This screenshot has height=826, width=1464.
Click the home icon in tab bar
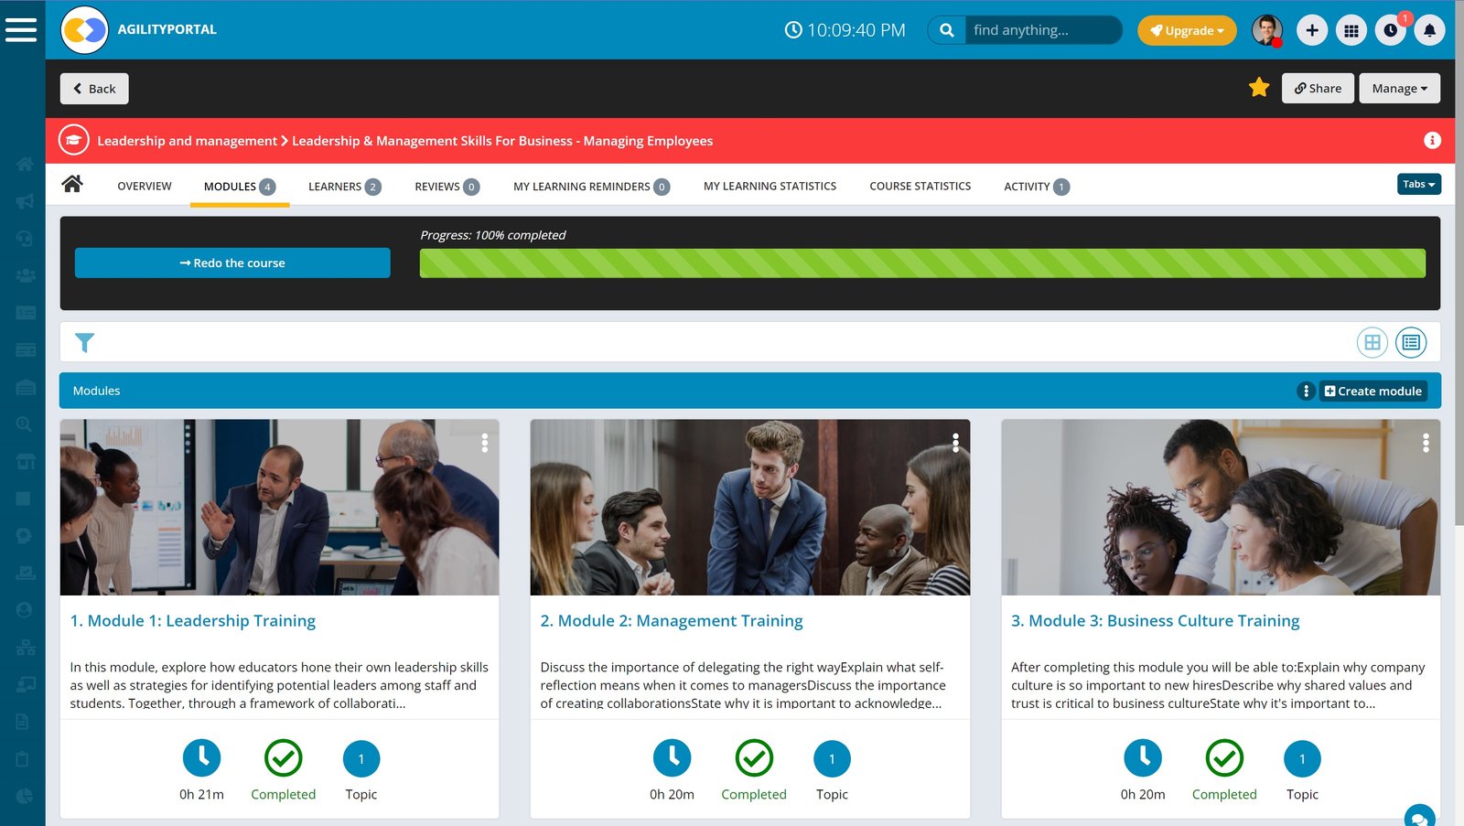pyautogui.click(x=72, y=185)
